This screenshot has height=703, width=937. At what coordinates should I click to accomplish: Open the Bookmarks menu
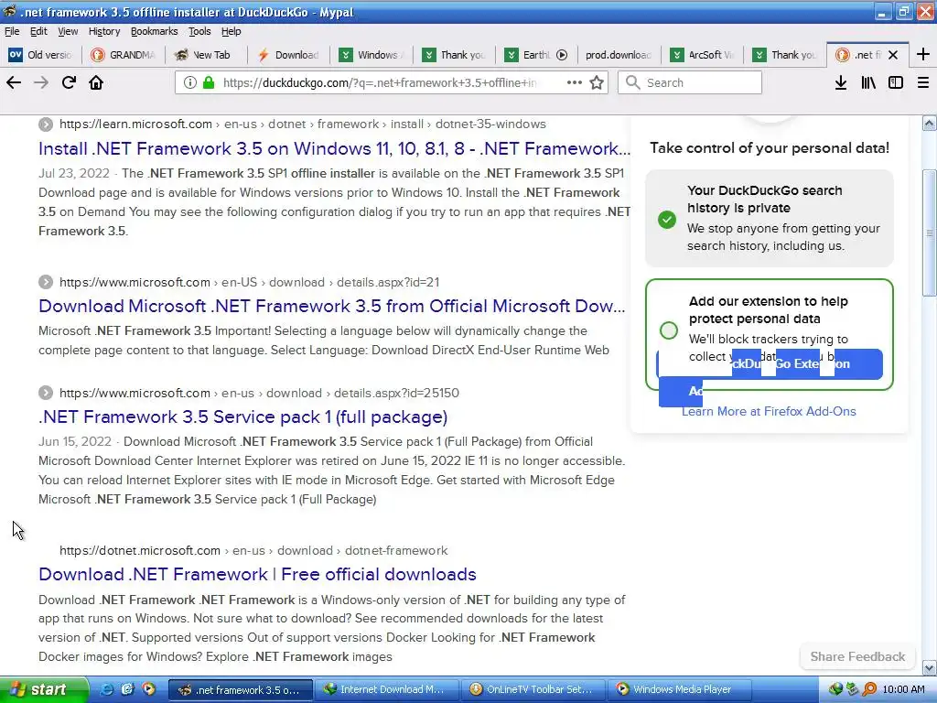coord(154,31)
